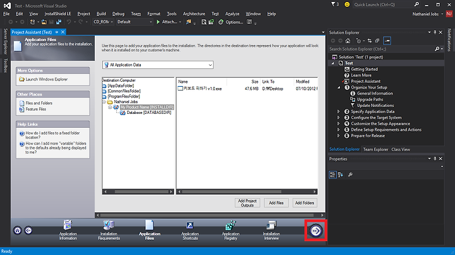The image size is (455, 255).
Task: Expand Define Setup Requirements and Actions node
Action: (338, 130)
